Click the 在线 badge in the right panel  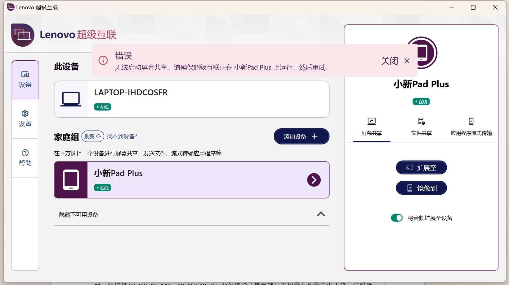click(x=421, y=101)
